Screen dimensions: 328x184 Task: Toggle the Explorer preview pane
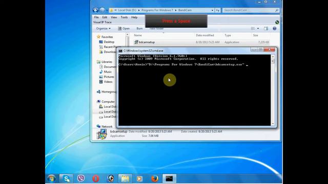266,29
